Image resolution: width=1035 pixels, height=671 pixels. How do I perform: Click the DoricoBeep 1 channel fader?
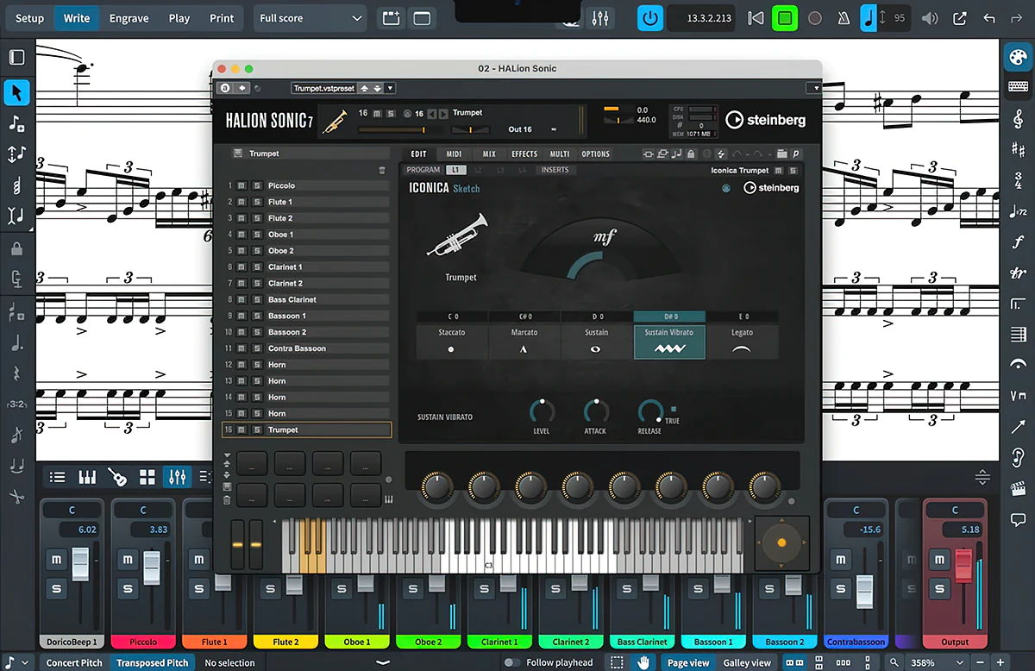pyautogui.click(x=80, y=565)
